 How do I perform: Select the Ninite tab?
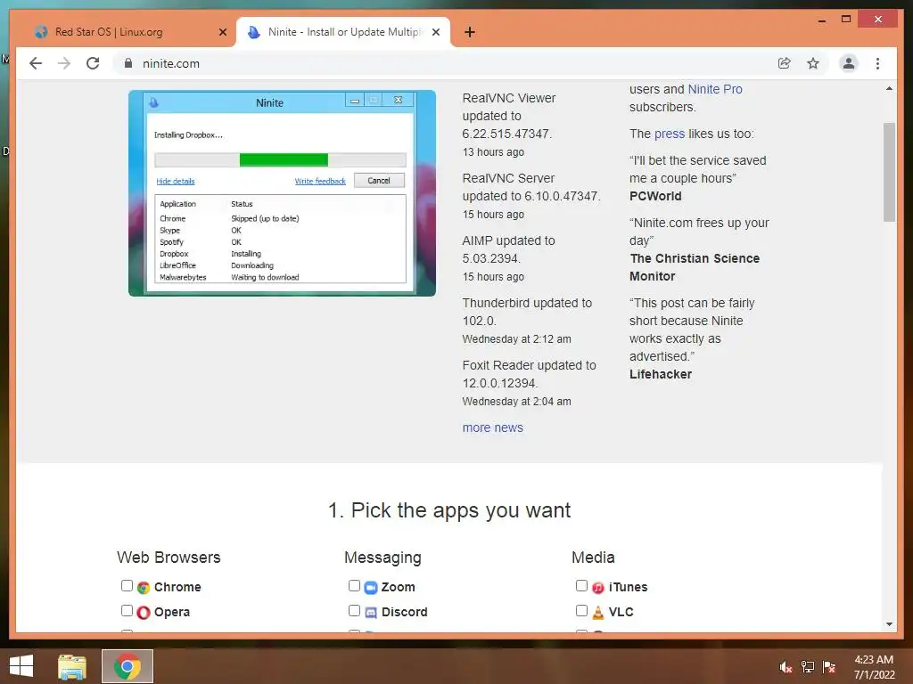coord(343,32)
